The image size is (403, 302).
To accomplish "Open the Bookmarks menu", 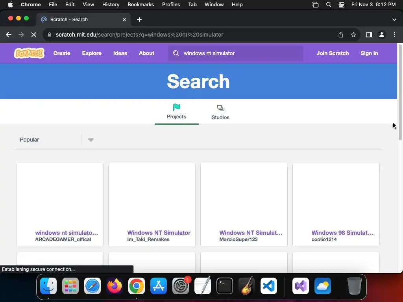I will (141, 5).
